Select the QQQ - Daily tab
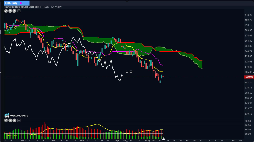Screen dimensions: 254x142 coord(17,3)
